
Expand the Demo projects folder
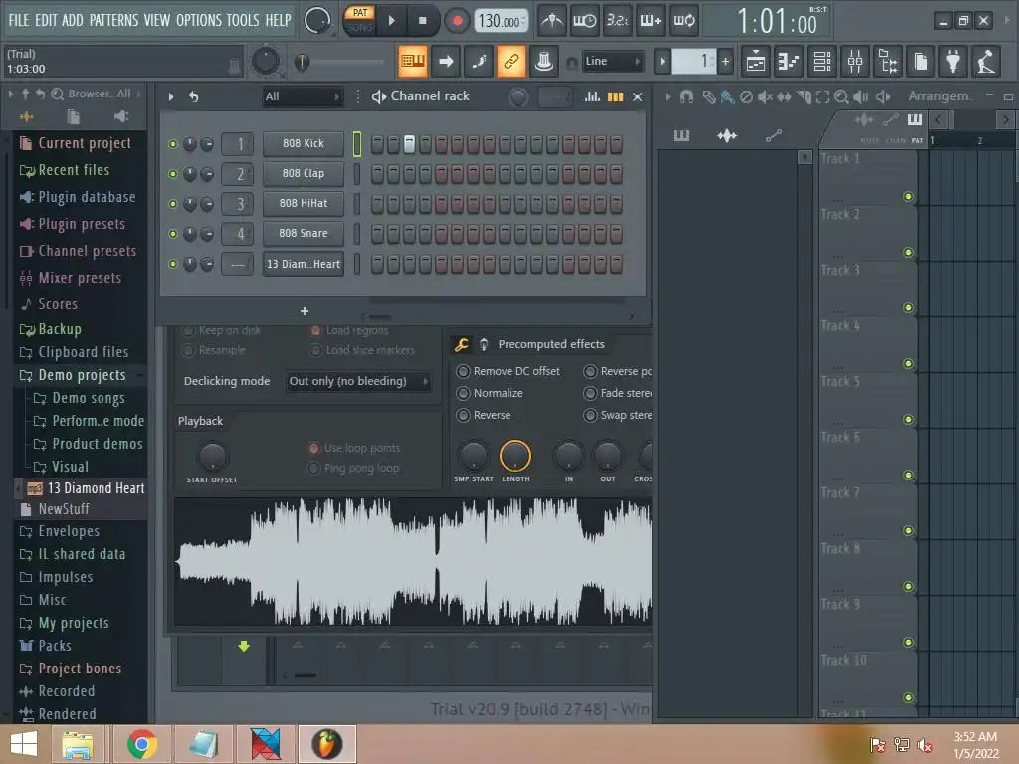pos(83,375)
